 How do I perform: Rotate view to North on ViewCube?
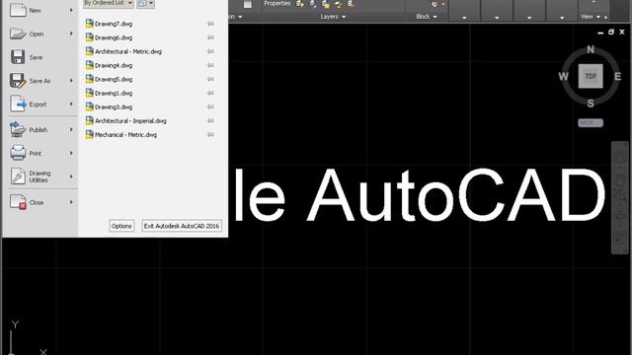pyautogui.click(x=591, y=49)
